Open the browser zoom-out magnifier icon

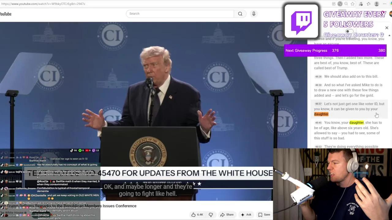346,4
